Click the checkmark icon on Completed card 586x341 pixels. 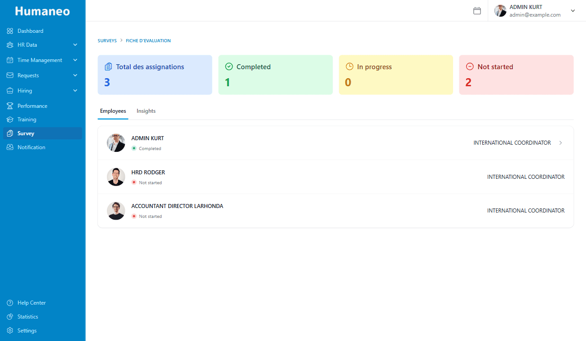click(229, 66)
